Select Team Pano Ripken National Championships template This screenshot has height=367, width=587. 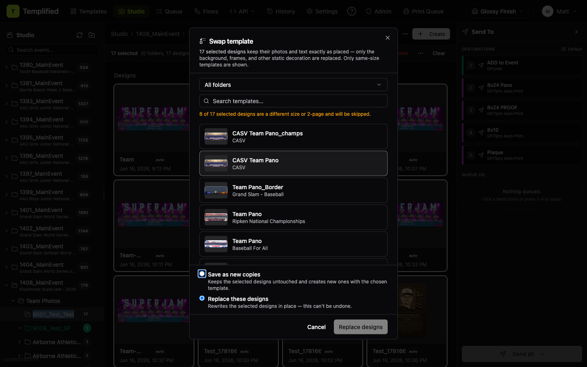tap(293, 217)
